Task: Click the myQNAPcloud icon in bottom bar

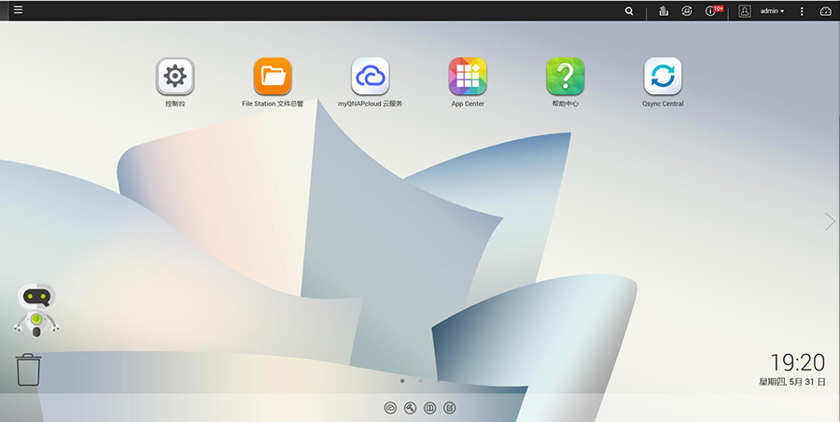Action: point(390,408)
